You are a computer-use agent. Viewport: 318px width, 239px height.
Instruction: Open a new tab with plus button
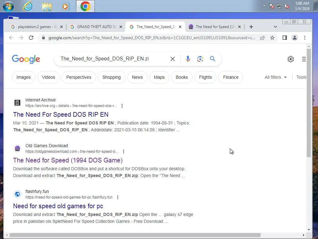click(x=251, y=27)
